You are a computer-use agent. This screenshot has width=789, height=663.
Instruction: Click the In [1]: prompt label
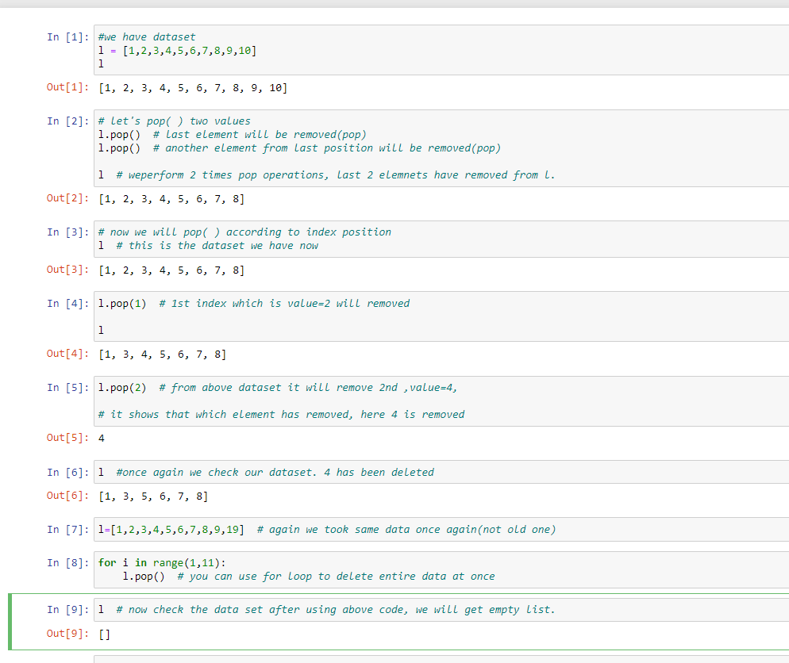coord(68,37)
